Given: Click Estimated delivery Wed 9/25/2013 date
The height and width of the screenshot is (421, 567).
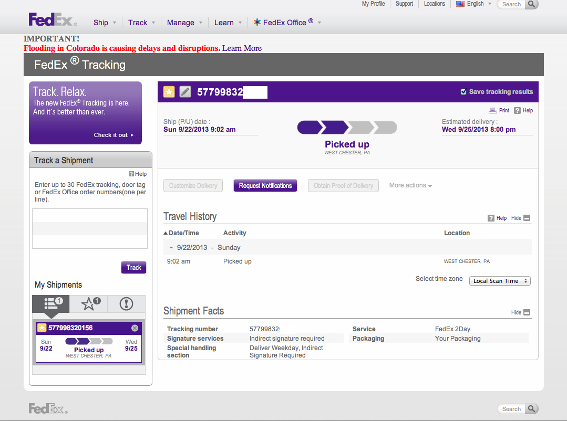Looking at the screenshot, I should coord(478,129).
